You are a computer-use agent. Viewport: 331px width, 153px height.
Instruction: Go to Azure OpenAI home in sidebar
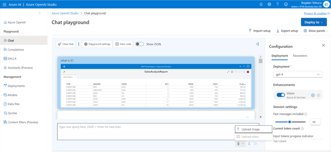pyautogui.click(x=15, y=22)
